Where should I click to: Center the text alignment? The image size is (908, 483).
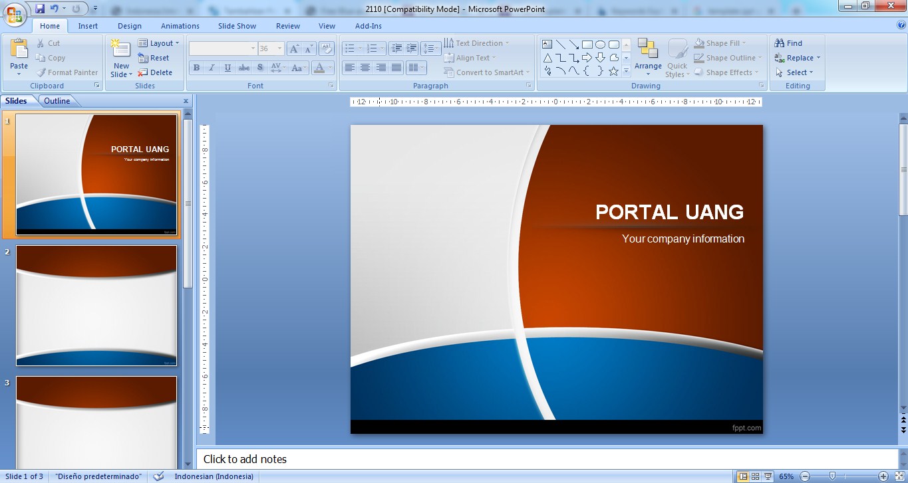click(365, 68)
